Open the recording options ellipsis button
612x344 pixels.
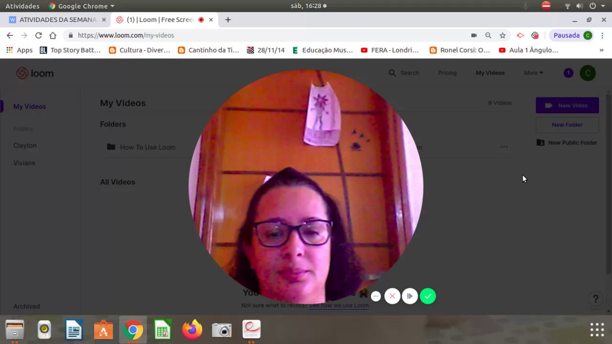pos(376,296)
